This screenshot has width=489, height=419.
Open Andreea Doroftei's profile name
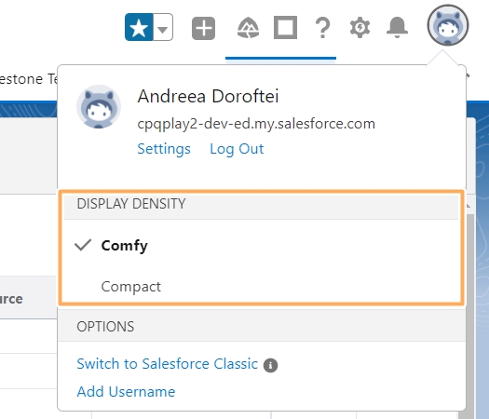[208, 96]
